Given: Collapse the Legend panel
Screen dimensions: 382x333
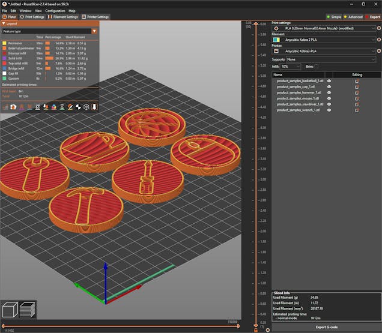Looking at the screenshot, I should pyautogui.click(x=3, y=23).
